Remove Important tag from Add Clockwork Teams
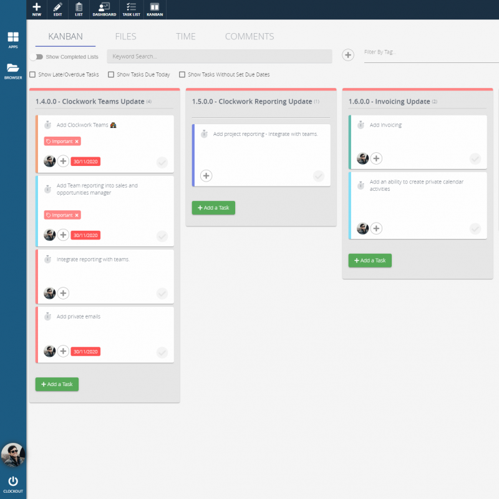499x499 pixels. [x=77, y=142]
